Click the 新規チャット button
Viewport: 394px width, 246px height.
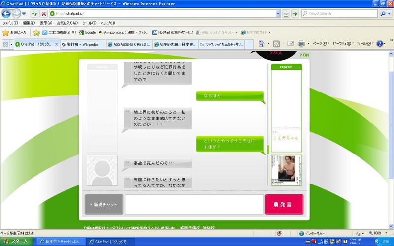(x=104, y=204)
